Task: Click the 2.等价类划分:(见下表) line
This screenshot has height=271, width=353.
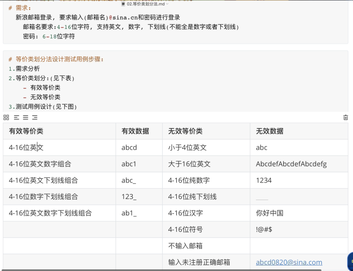Action: click(x=42, y=78)
